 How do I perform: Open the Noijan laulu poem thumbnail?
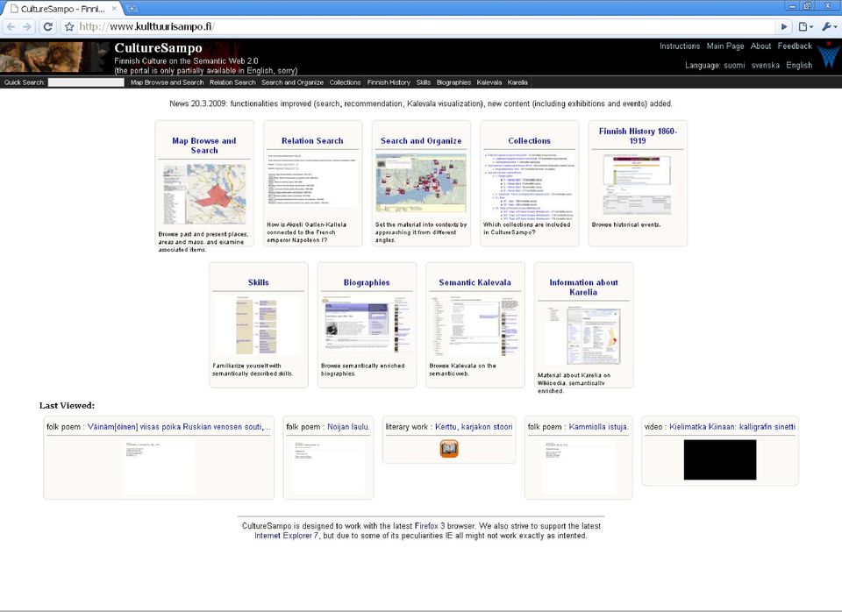[x=328, y=466]
